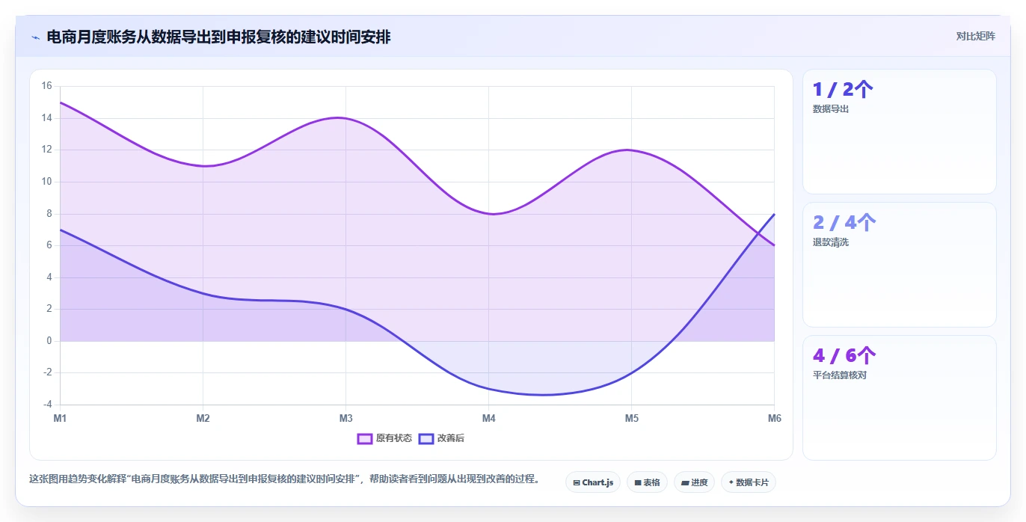Toggle the 改善后 legend entry
The image size is (1026, 522).
[441, 438]
